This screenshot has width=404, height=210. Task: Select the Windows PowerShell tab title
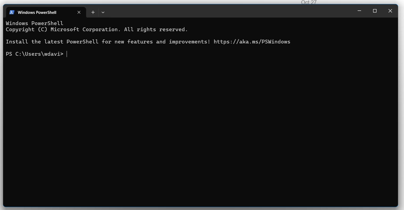coord(37,12)
